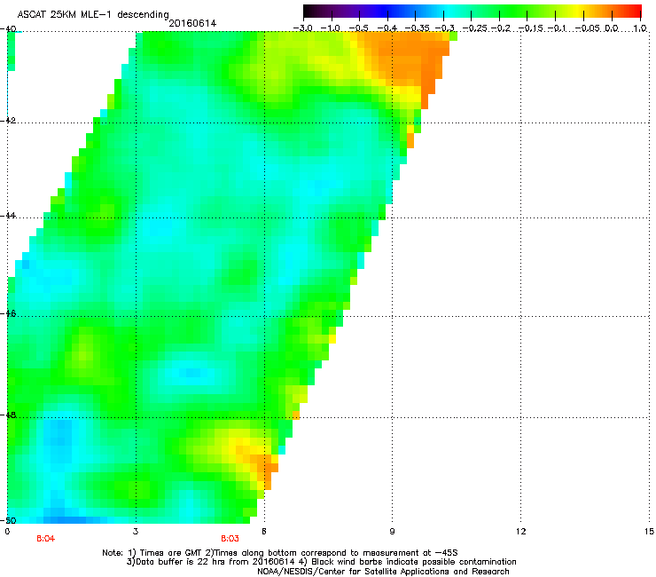Click the colorbar label '-0.5'

point(358,28)
